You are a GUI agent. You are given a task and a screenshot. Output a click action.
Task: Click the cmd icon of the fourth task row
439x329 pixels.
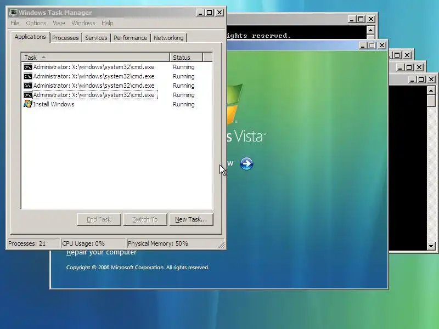(28, 95)
